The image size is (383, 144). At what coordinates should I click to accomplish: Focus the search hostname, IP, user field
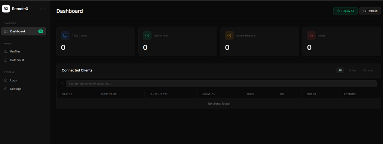[221, 83]
